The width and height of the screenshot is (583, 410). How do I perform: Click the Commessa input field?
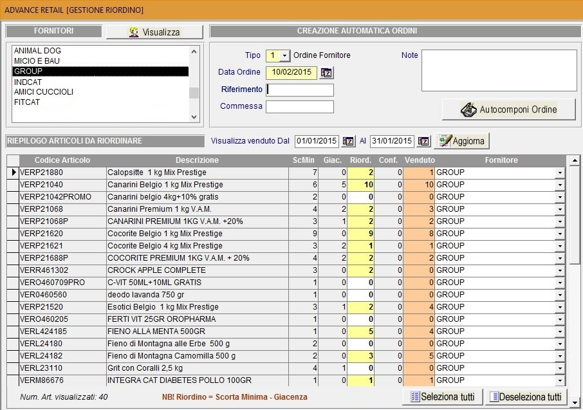[x=300, y=107]
